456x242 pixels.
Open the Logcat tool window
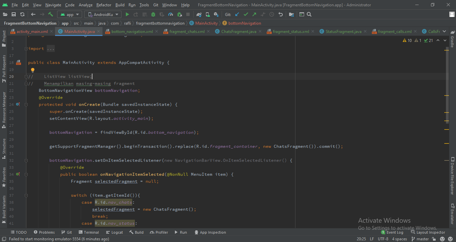[x=114, y=232]
